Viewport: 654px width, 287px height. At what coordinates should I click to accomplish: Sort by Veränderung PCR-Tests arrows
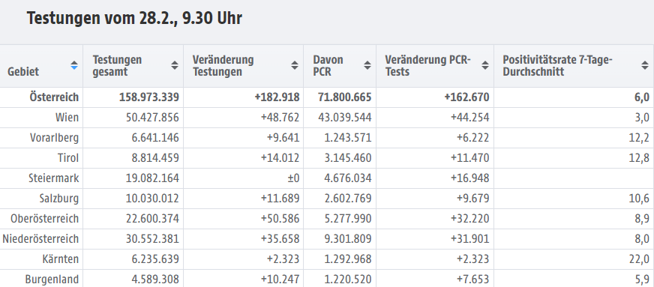(485, 65)
